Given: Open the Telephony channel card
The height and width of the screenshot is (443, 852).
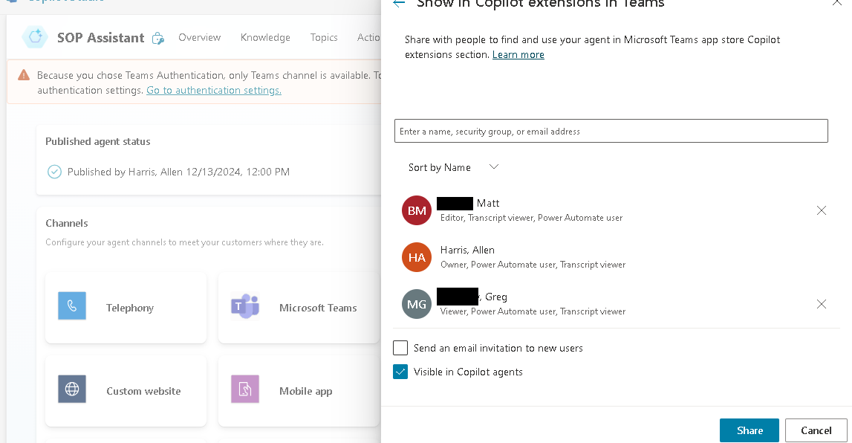Looking at the screenshot, I should tap(126, 308).
